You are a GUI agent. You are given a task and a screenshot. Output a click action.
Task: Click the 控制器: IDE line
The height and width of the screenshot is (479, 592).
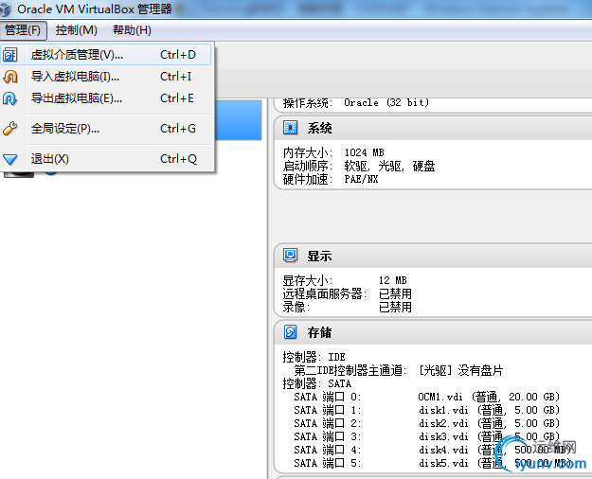[314, 357]
